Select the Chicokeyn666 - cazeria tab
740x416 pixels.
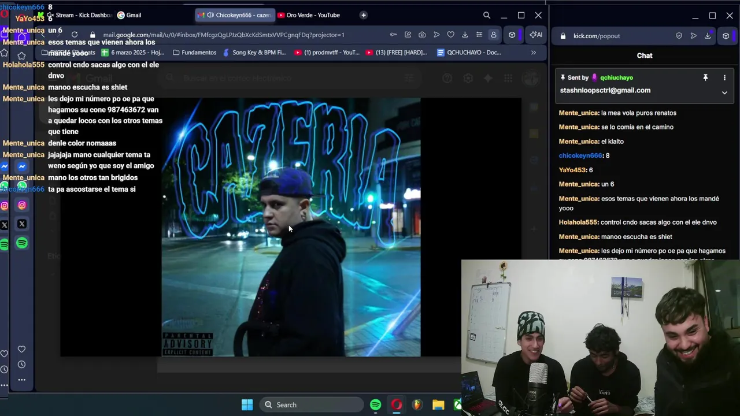tap(234, 15)
